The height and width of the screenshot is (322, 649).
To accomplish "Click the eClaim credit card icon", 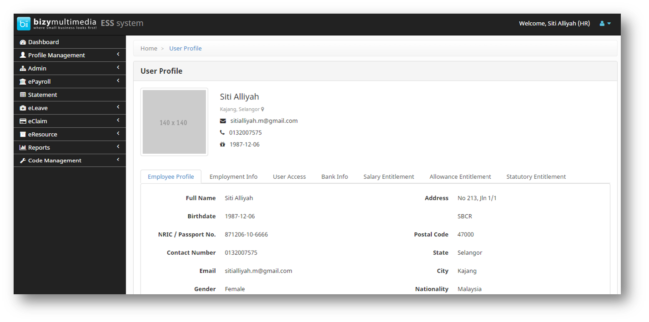I will pyautogui.click(x=23, y=121).
